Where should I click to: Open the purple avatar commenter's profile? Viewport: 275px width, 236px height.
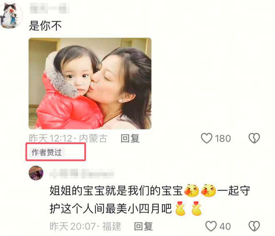click(36, 173)
